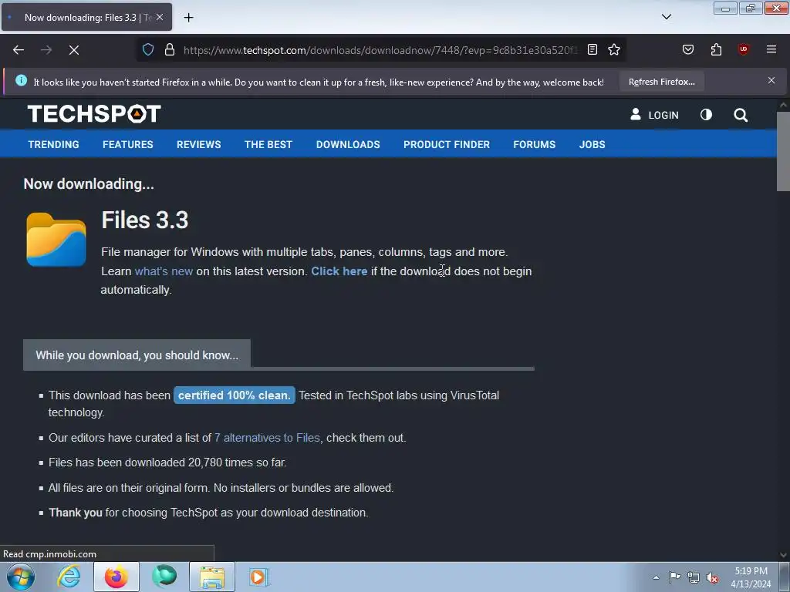Viewport: 790px width, 592px height.
Task: Open the media player taskbar icon
Action: click(259, 577)
